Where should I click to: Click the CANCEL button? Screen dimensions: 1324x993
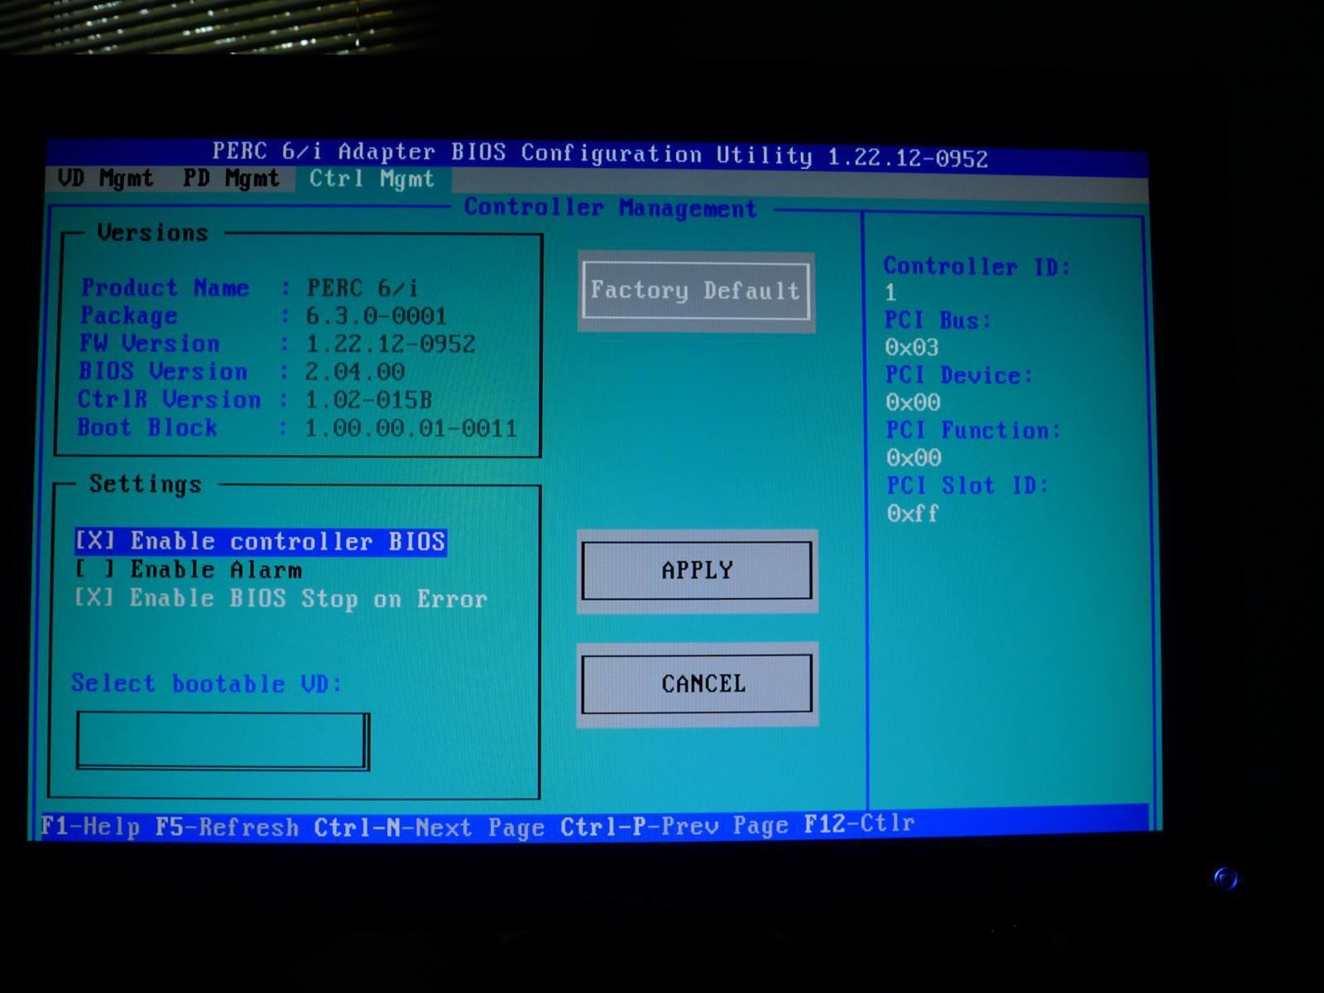697,684
